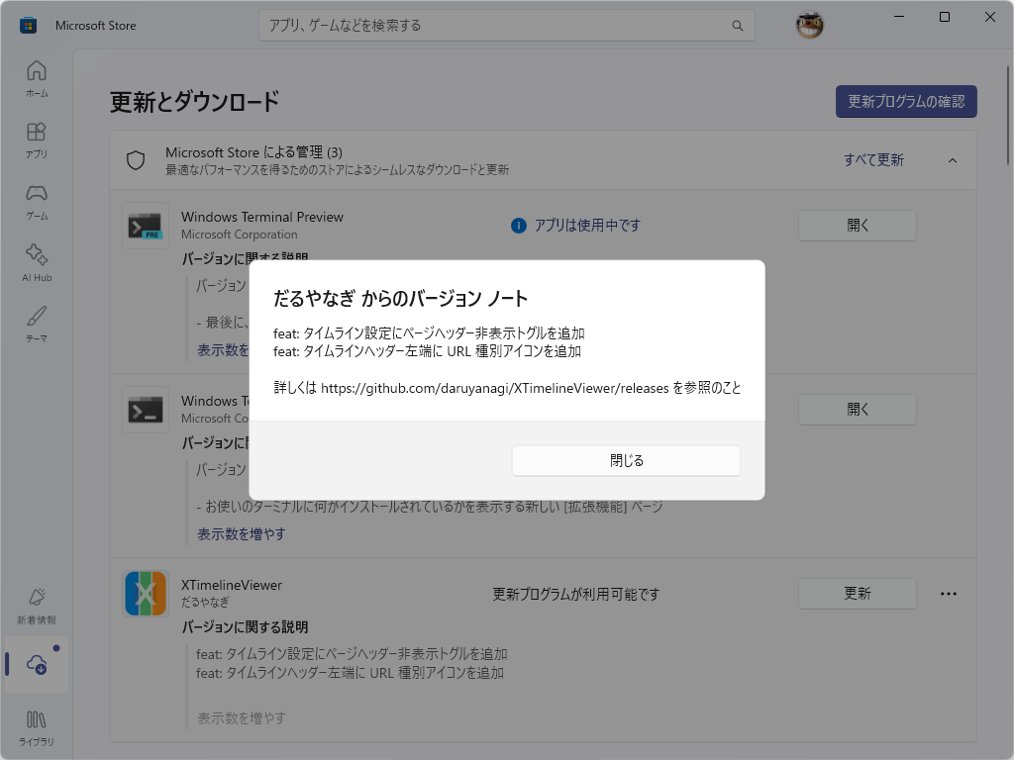This screenshot has width=1014, height=760.
Task: Update XTimelineViewer with 更新 button
Action: 857,594
